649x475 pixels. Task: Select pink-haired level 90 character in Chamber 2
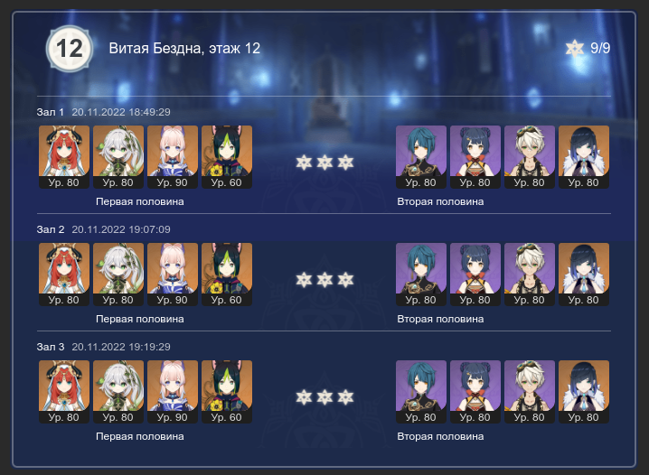coord(173,275)
